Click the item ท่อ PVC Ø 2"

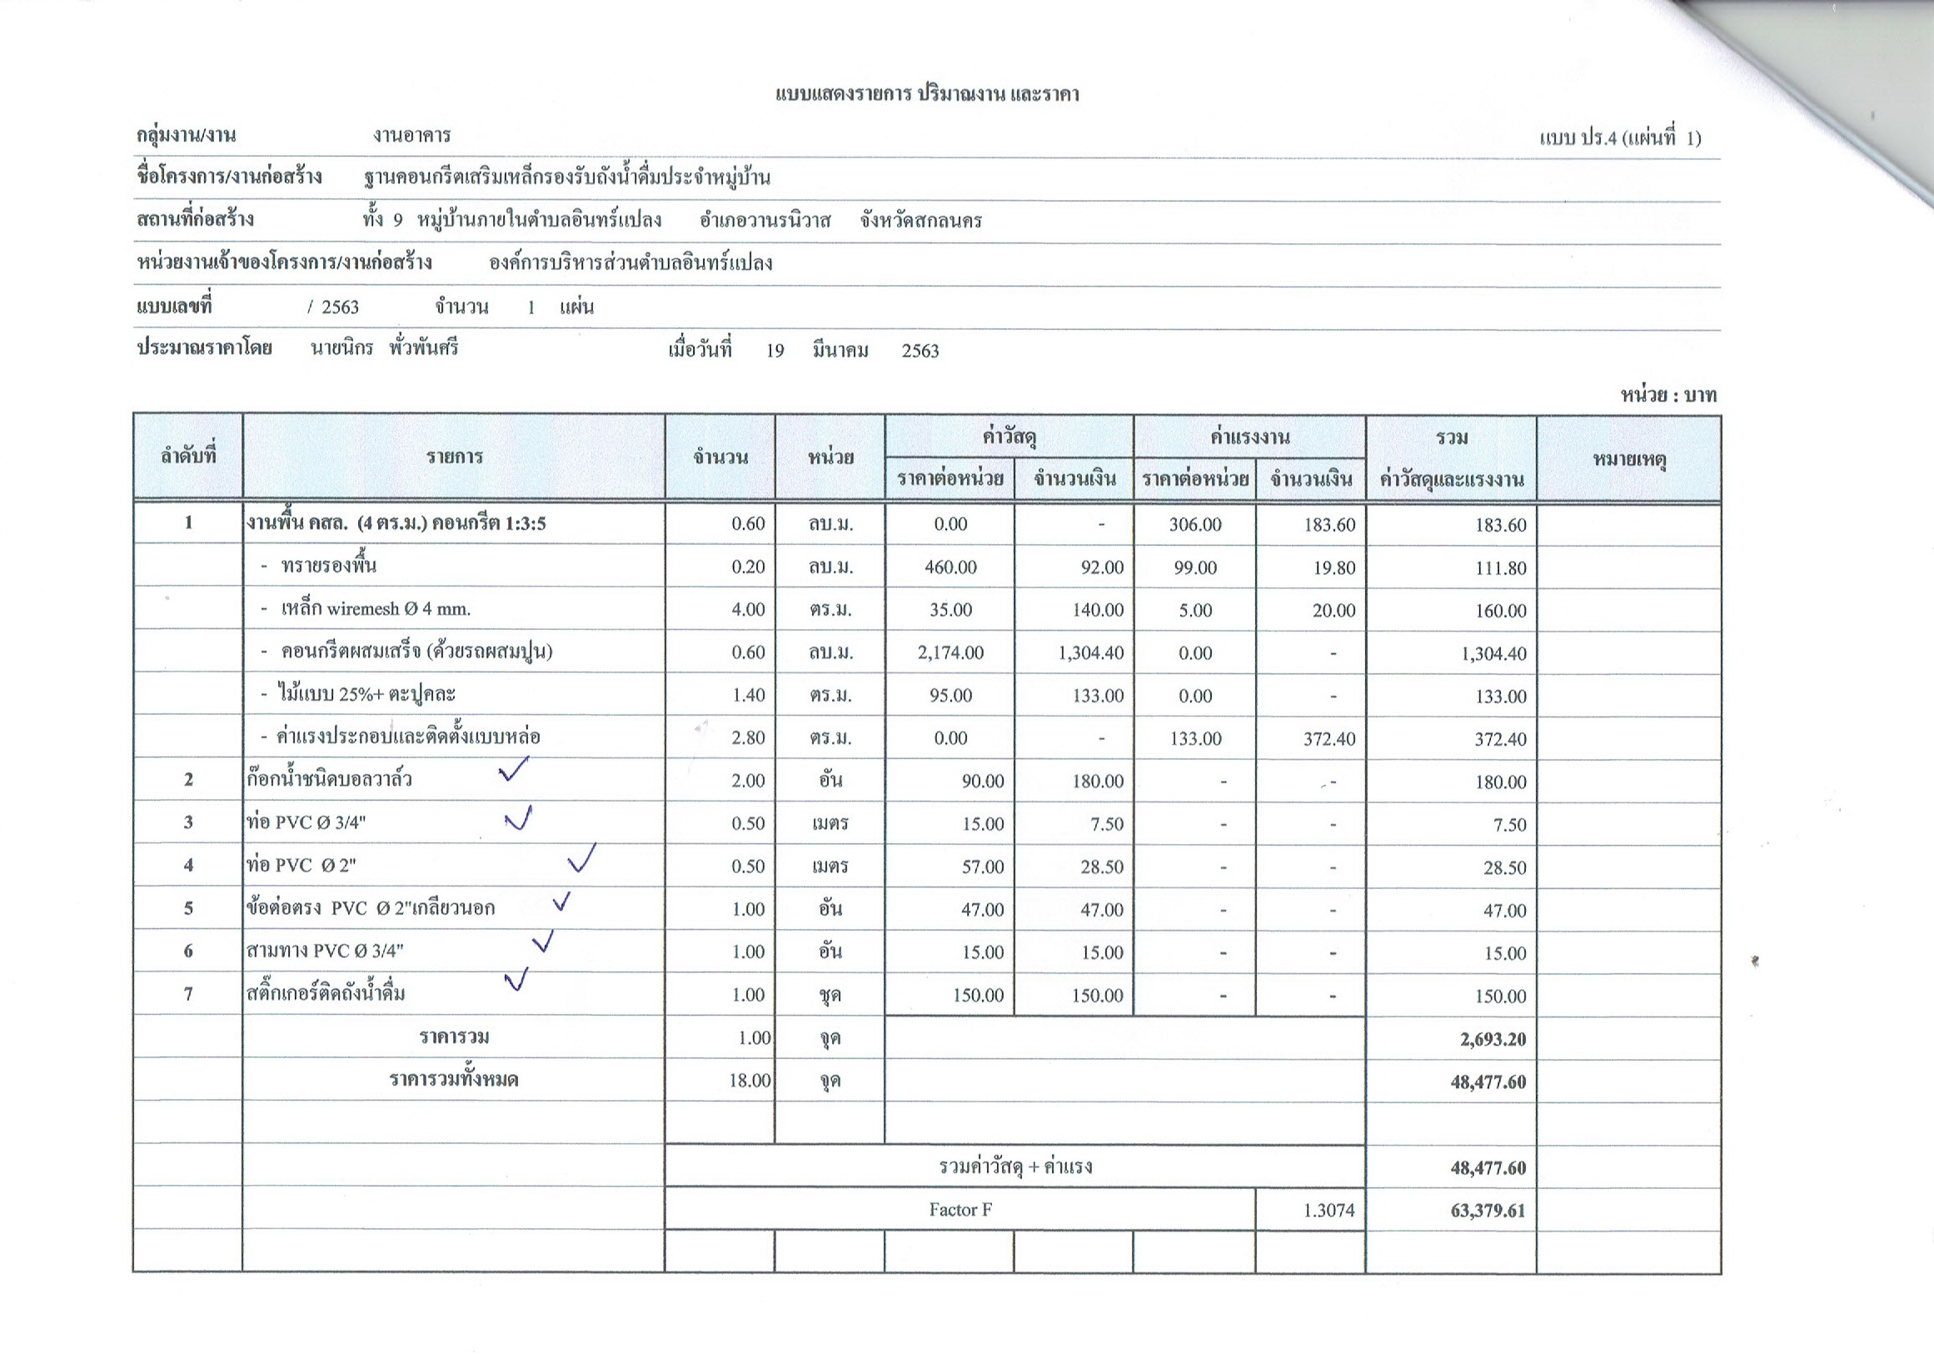coord(302,865)
